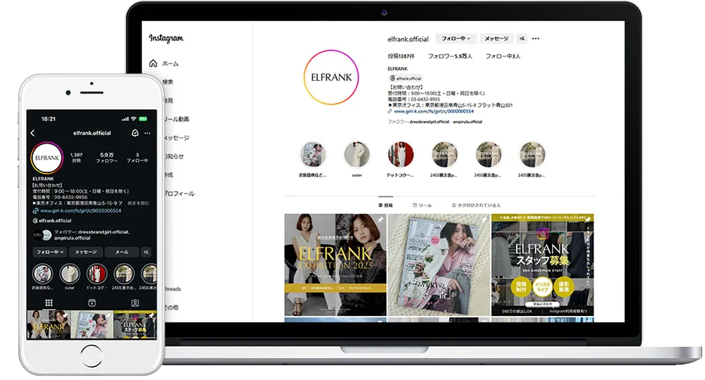Tap the Reels tab icon on phone
This screenshot has width=705, height=380.
[92, 303]
